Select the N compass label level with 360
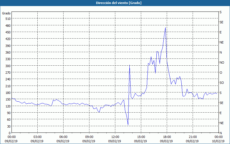Viewport: 230px width, 144px height. (221, 52)
